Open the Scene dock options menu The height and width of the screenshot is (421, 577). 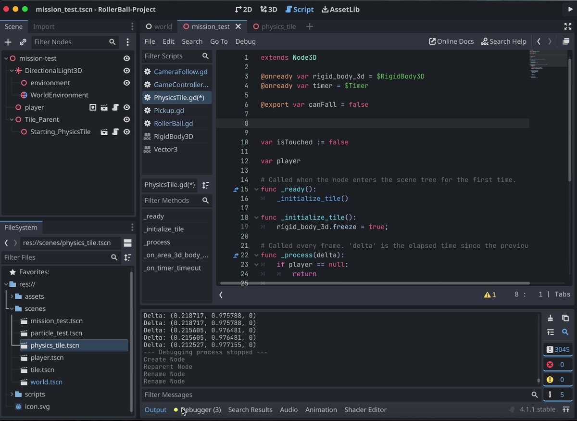click(132, 26)
